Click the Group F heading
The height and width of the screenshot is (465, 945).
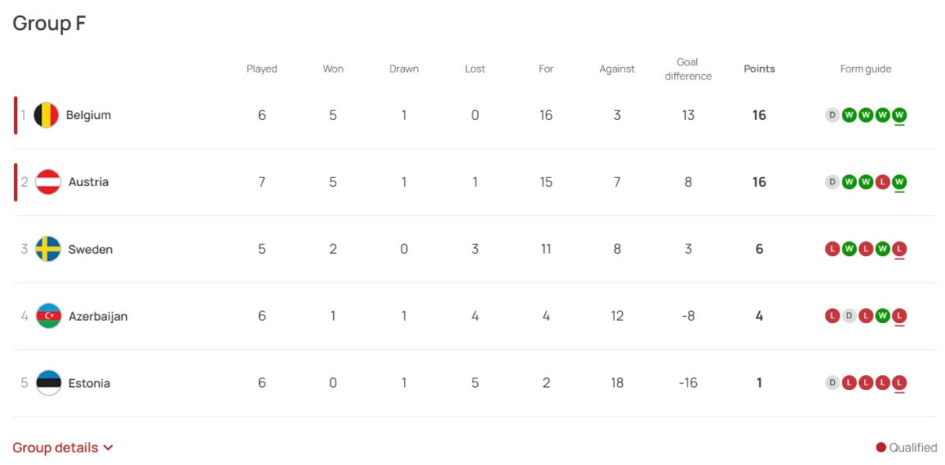(x=49, y=24)
